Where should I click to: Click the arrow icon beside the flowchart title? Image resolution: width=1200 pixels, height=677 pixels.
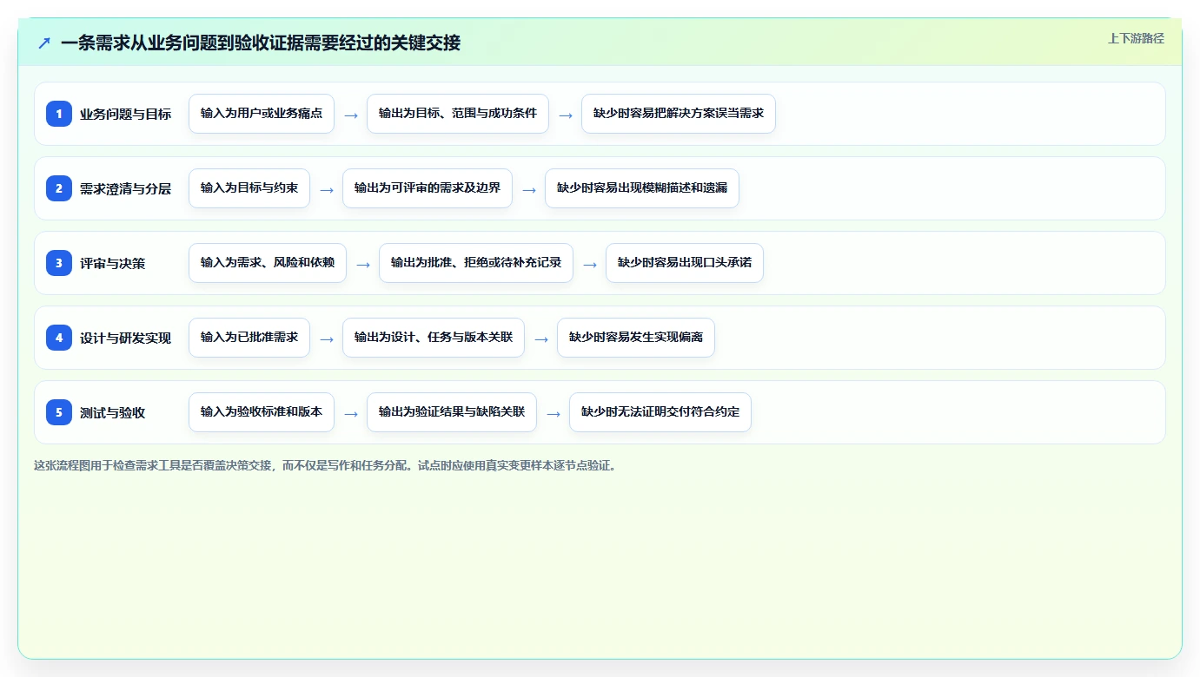tap(44, 43)
